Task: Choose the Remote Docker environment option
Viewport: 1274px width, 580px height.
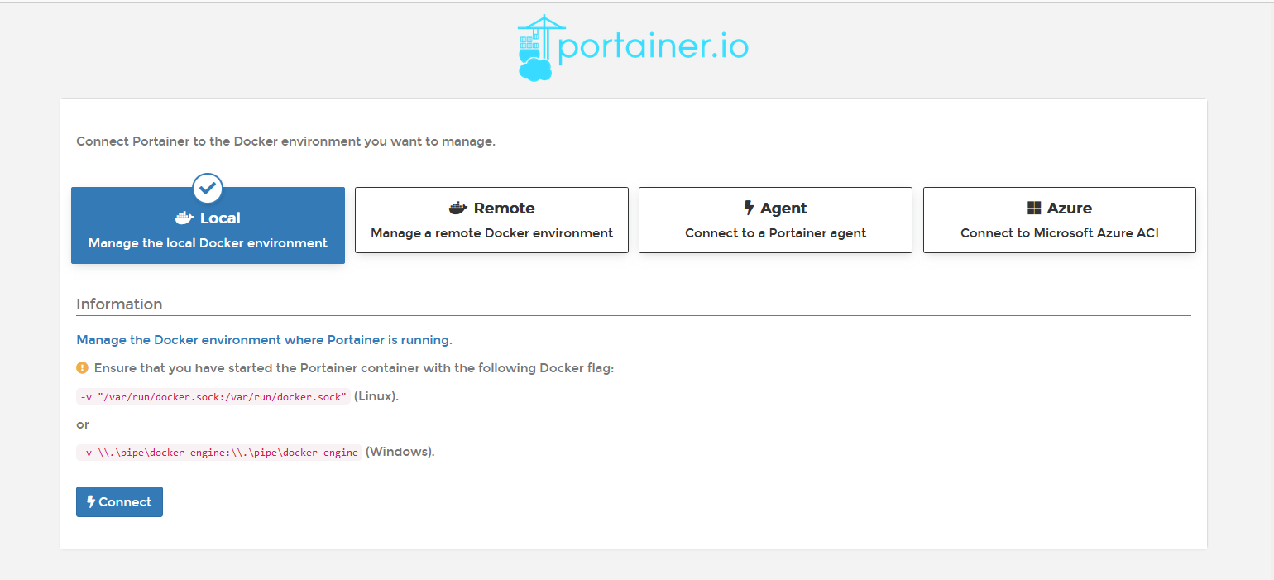Action: point(491,219)
